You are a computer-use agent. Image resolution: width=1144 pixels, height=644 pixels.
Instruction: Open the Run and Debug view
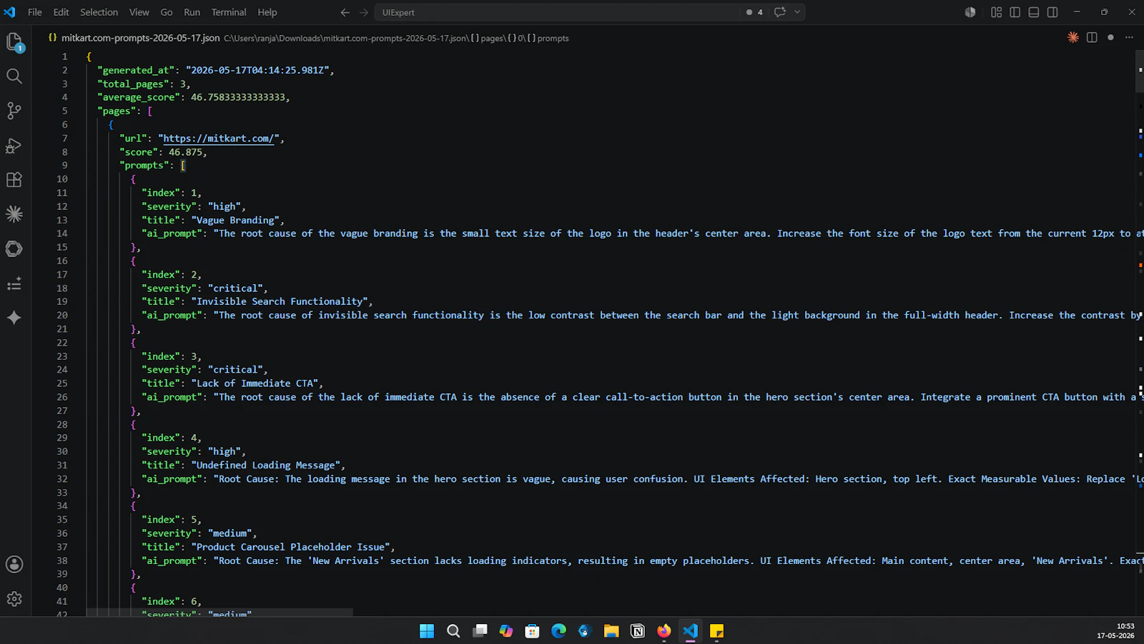(14, 145)
